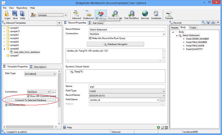Open Schedules clock icon
This screenshot has height=135, width=222.
tap(156, 15)
